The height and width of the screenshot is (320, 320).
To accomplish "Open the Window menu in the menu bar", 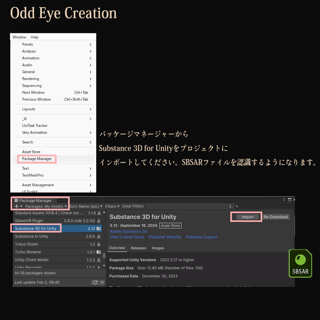I will pos(19,37).
